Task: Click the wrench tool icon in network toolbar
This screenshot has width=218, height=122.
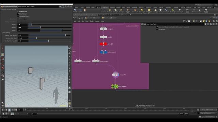Action: coord(184,21)
